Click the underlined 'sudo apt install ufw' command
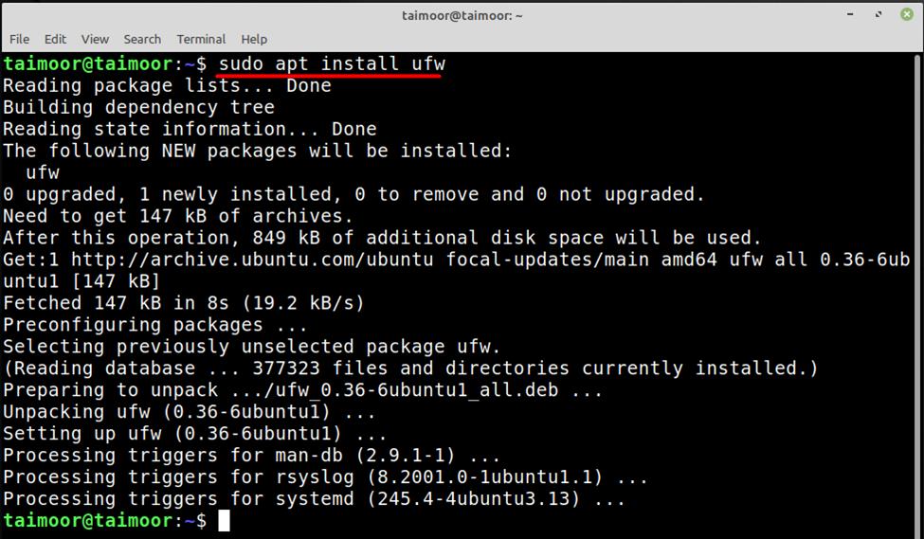Viewport: 924px width, 539px height. [332, 63]
